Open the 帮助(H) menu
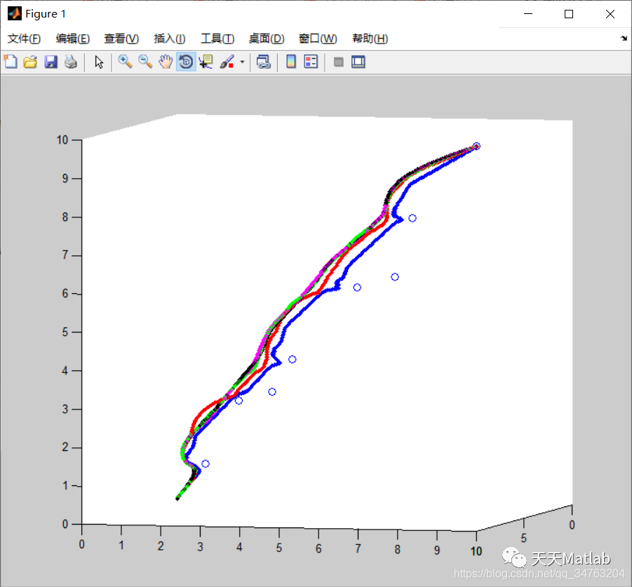The image size is (632, 587). tap(370, 39)
